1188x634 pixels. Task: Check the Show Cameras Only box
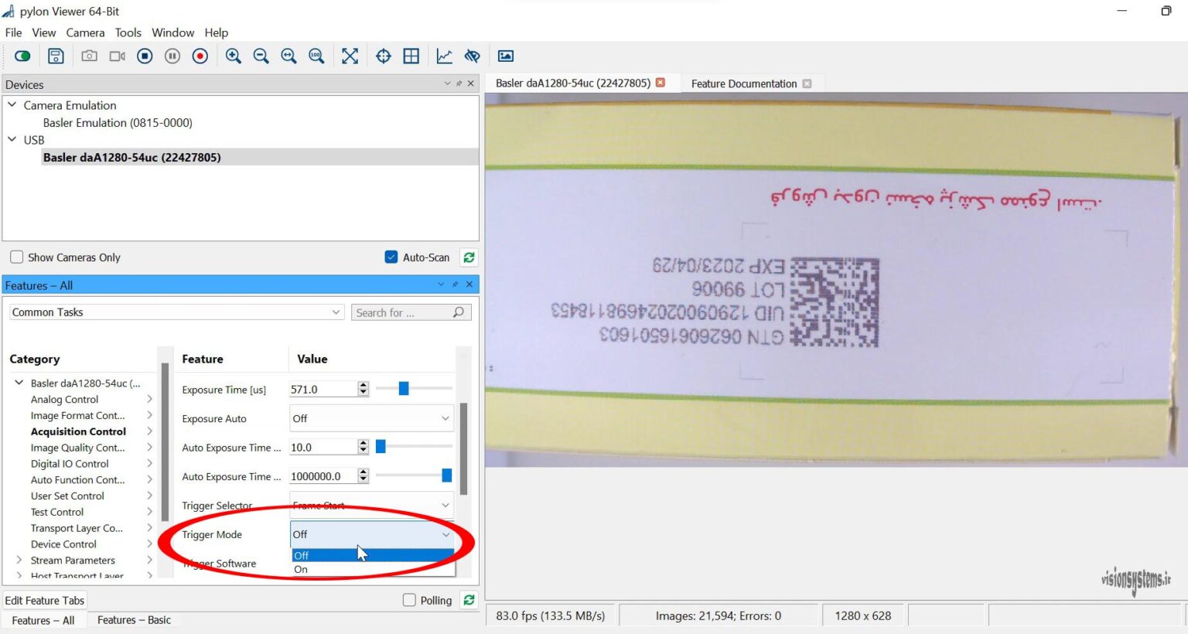tap(15, 257)
